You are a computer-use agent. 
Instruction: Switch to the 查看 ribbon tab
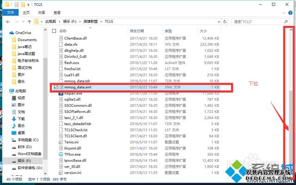57,12
